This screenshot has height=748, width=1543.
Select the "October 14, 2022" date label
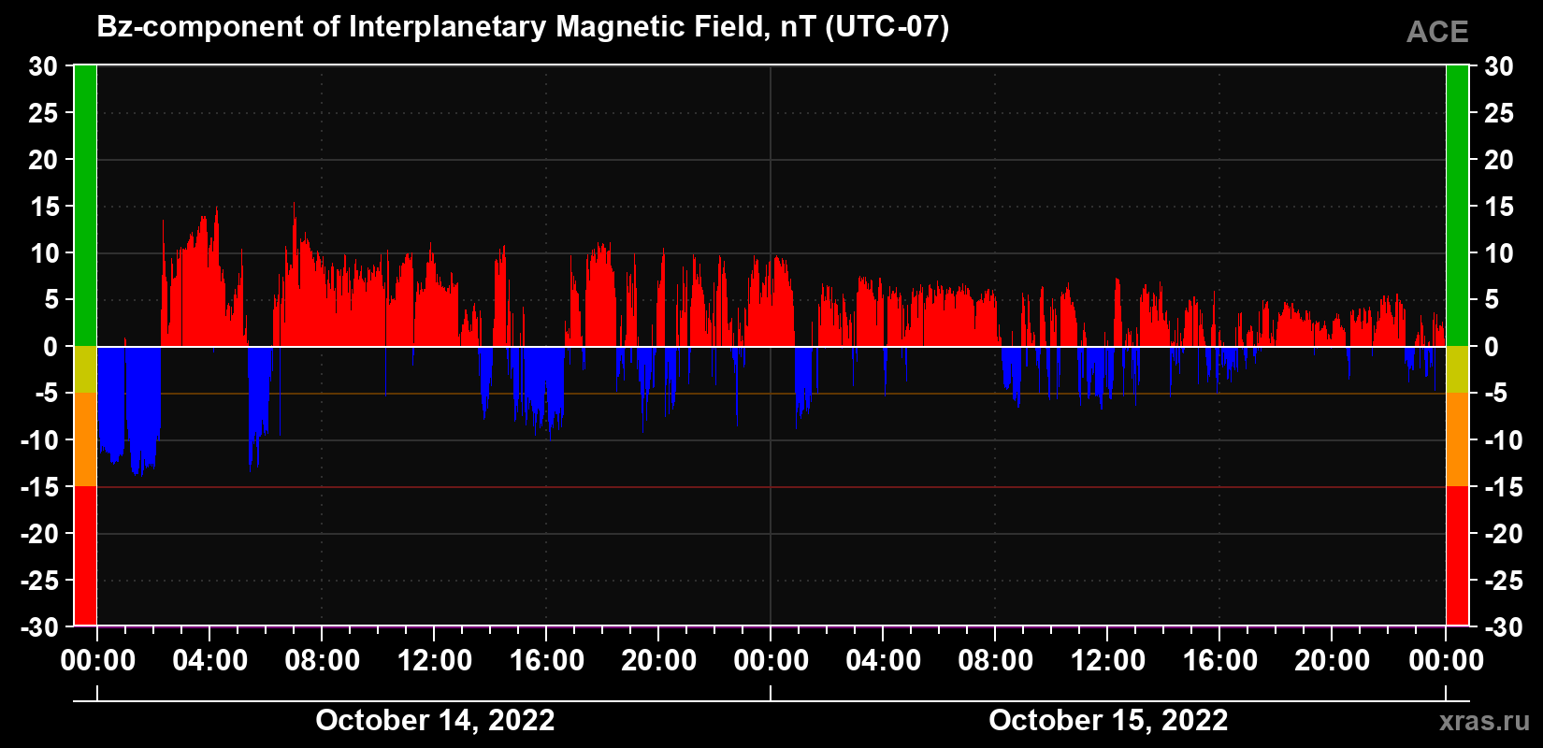point(435,720)
